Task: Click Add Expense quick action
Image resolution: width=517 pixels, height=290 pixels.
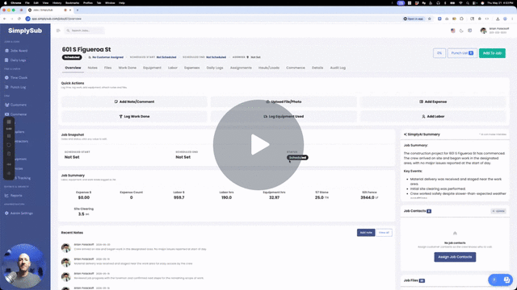Action: (x=433, y=101)
